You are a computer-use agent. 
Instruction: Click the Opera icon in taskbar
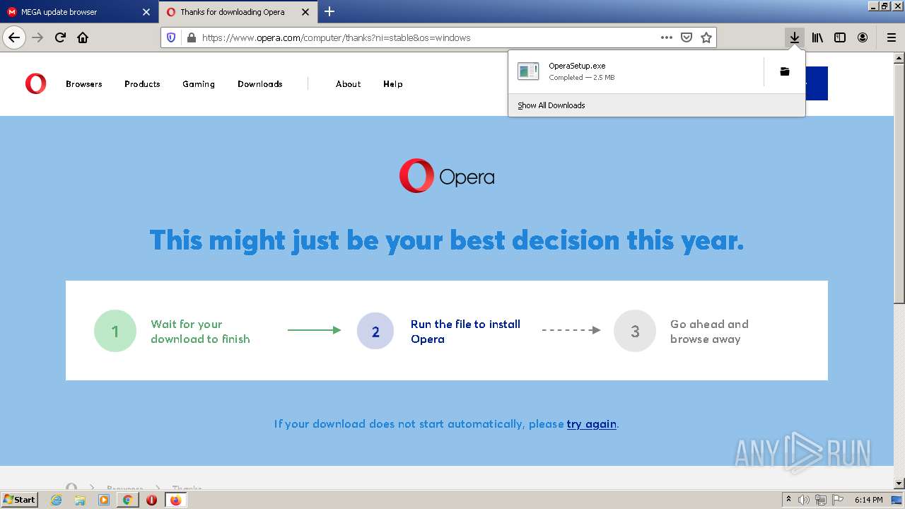pos(151,500)
